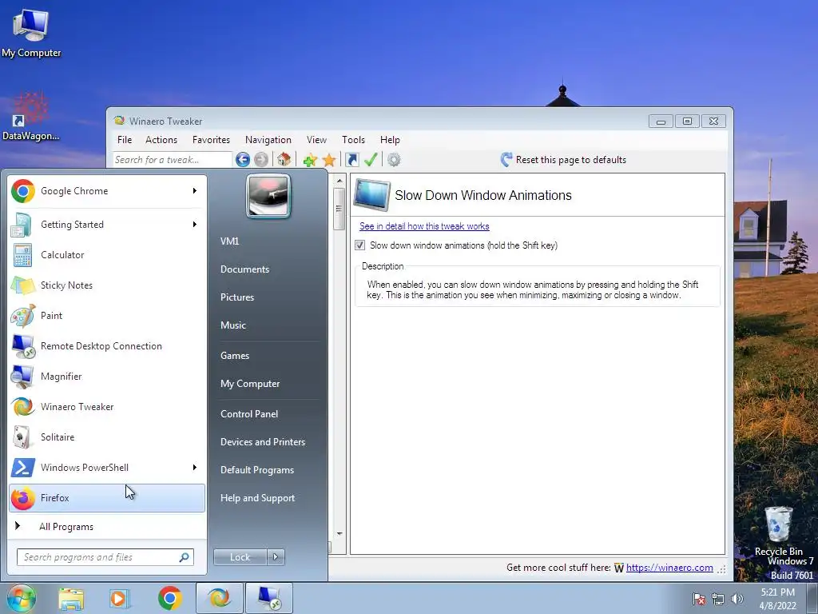Click the Lock button
The width and height of the screenshot is (818, 614).
(x=240, y=557)
